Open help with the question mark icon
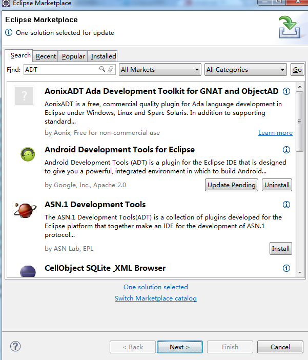This screenshot has width=308, height=360. pyautogui.click(x=15, y=347)
